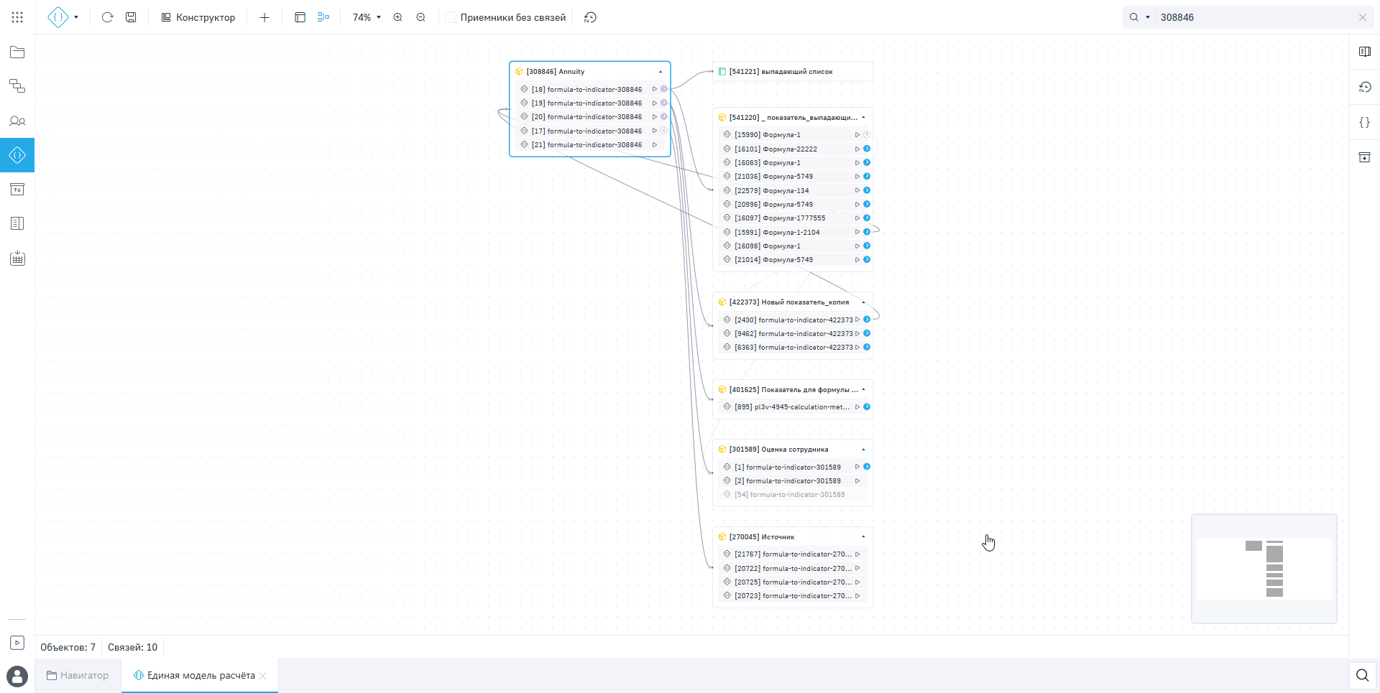This screenshot has height=693, width=1380.
Task: Open the 74% zoom level dropdown
Action: point(367,17)
